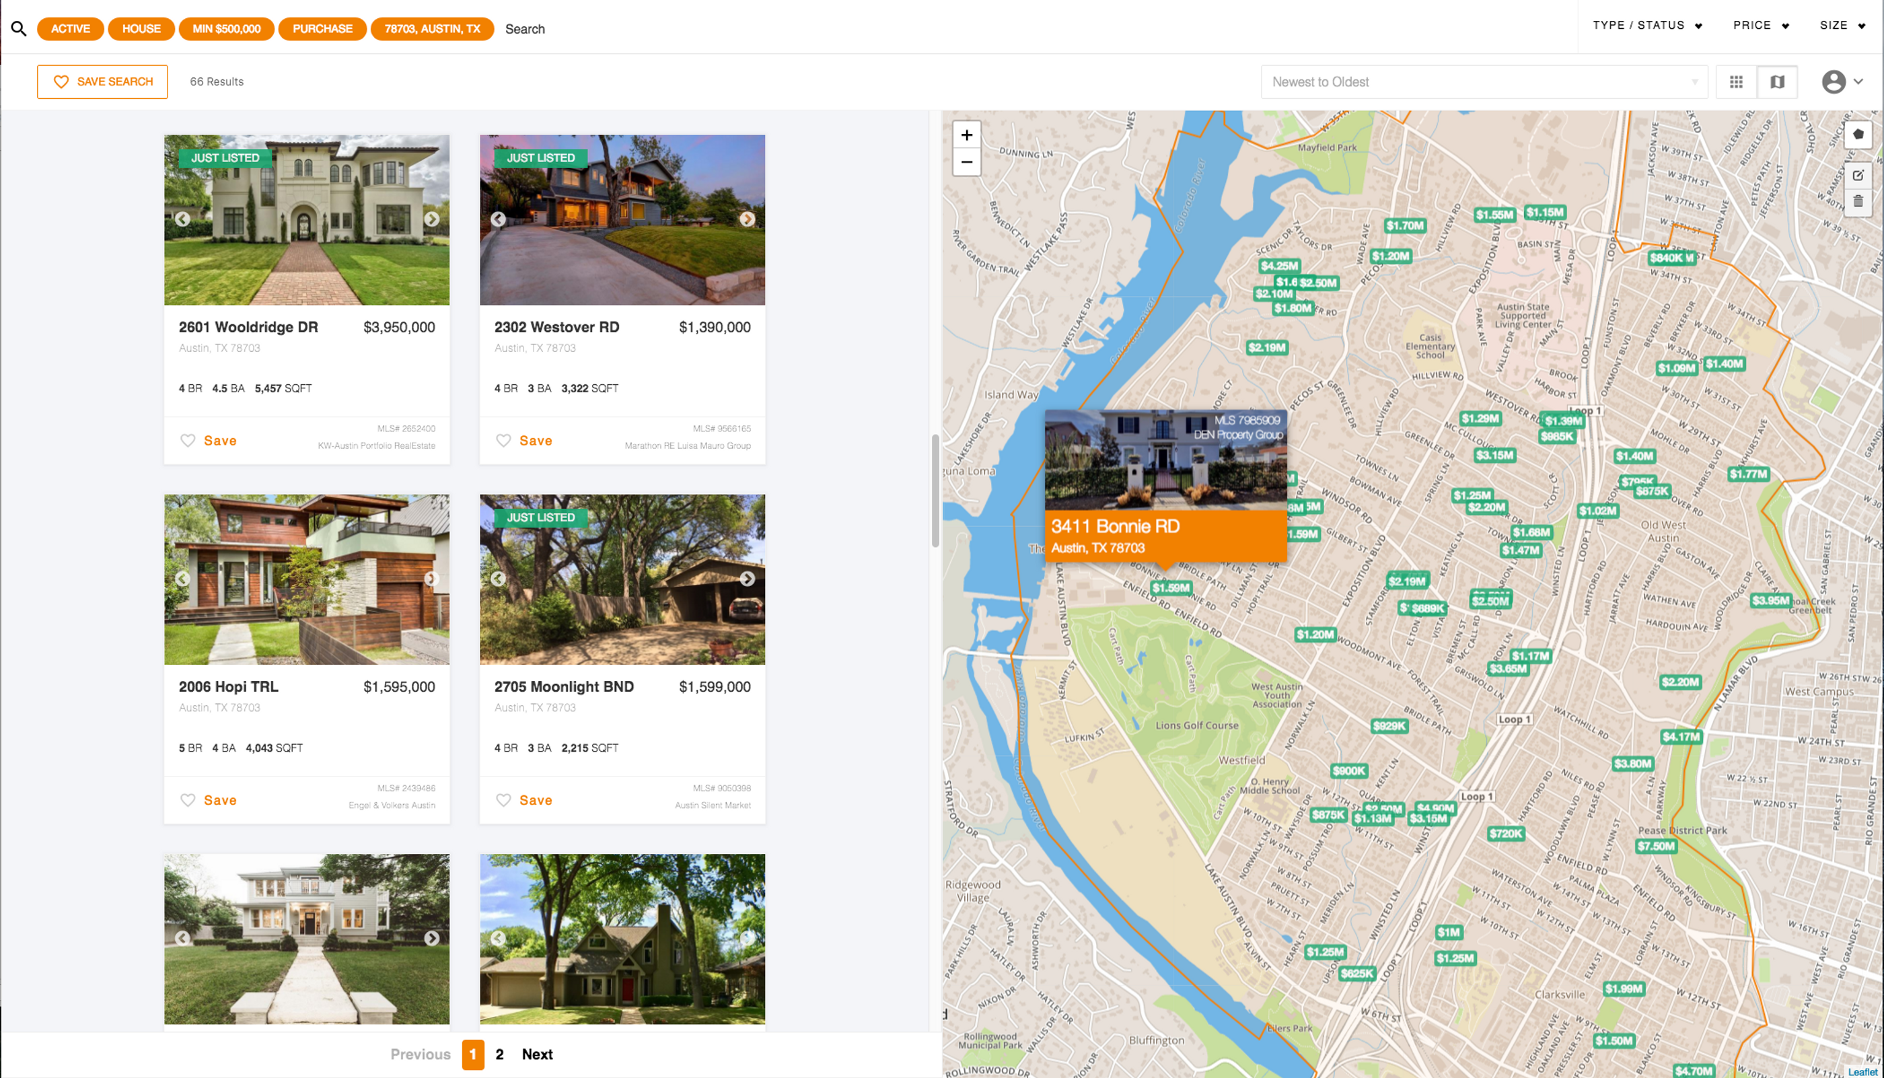Click the edit shape map tool
The height and width of the screenshot is (1078, 1884).
point(1857,176)
